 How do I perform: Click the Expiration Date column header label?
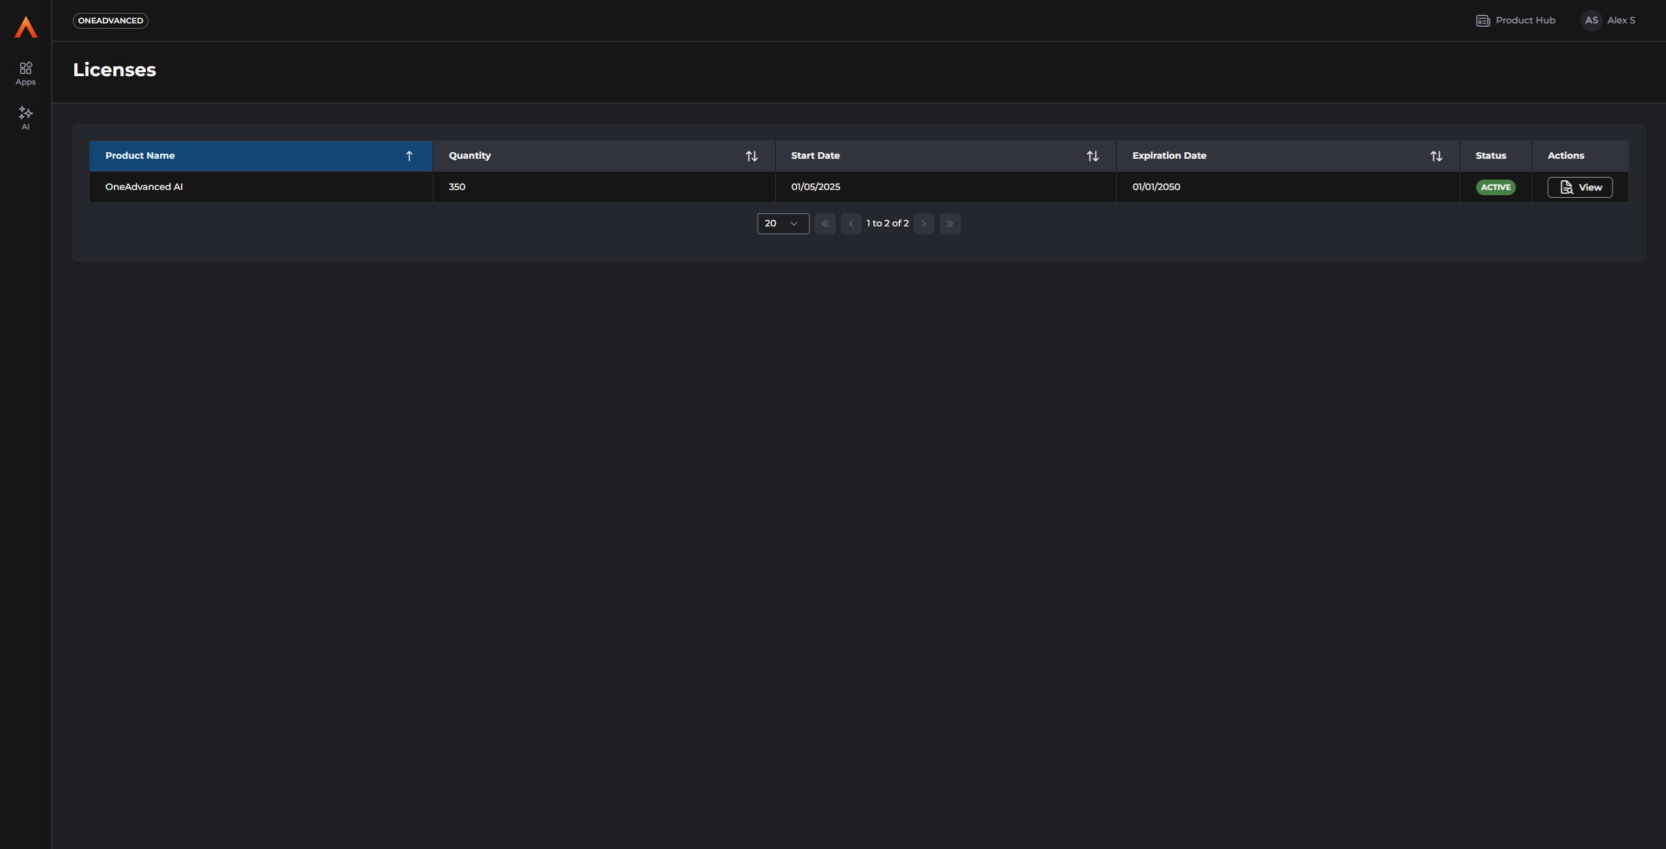1169,156
